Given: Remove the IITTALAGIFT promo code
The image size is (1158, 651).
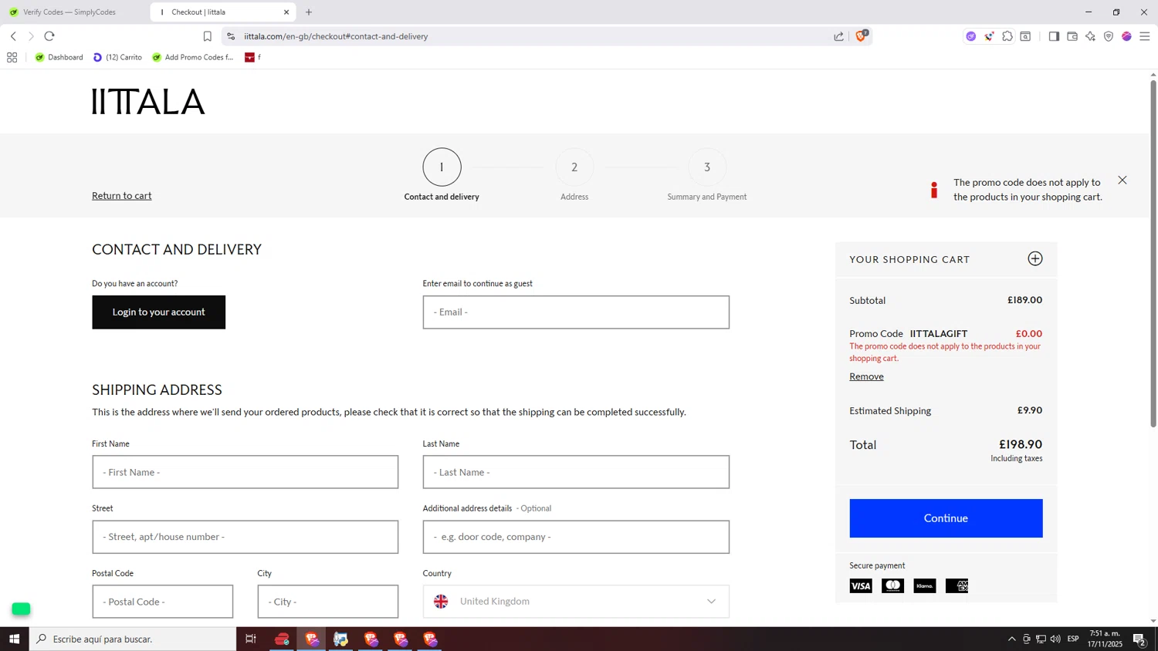Looking at the screenshot, I should [866, 376].
